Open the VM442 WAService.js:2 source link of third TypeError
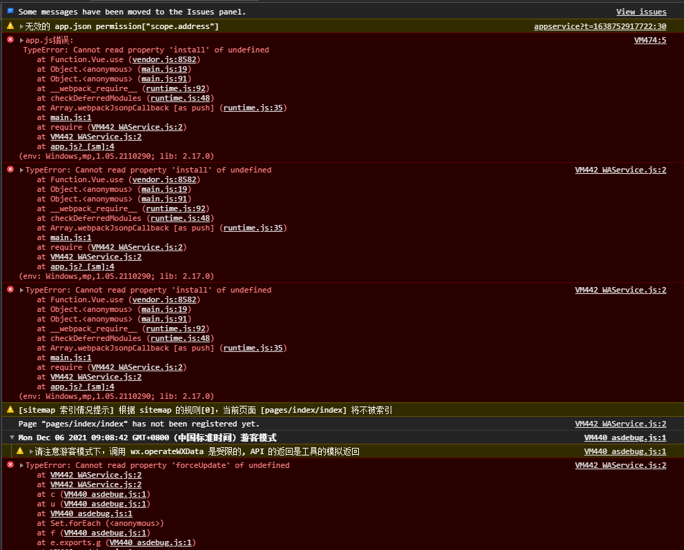684x550 pixels. pyautogui.click(x=621, y=290)
